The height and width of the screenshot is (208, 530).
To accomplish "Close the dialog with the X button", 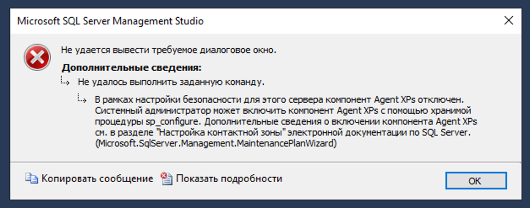I will 509,21.
